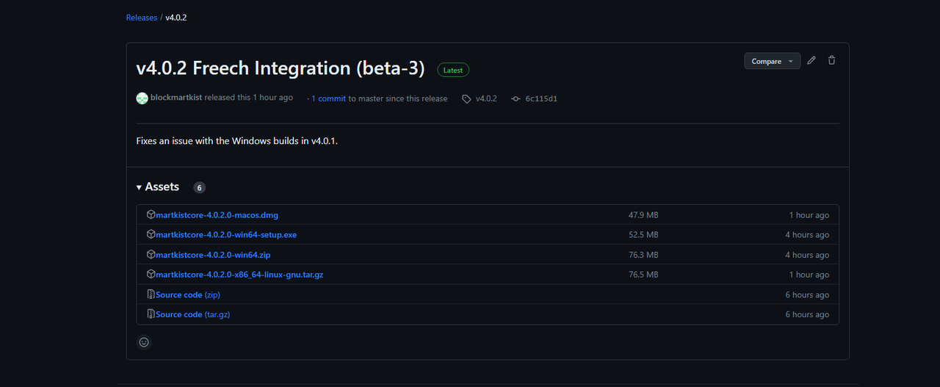
Task: Open the blockmartkist author profile link
Action: click(x=176, y=98)
